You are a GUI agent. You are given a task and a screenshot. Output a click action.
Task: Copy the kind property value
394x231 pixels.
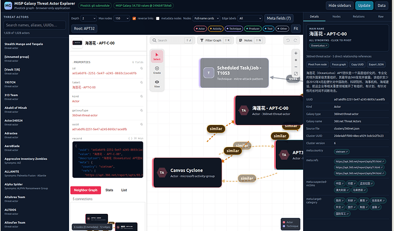[142, 96]
